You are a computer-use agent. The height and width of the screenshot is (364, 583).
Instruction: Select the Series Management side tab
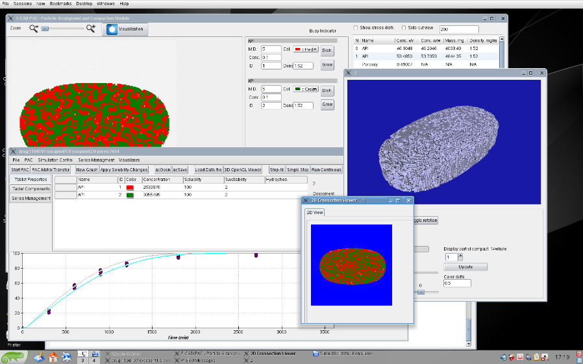click(x=31, y=199)
